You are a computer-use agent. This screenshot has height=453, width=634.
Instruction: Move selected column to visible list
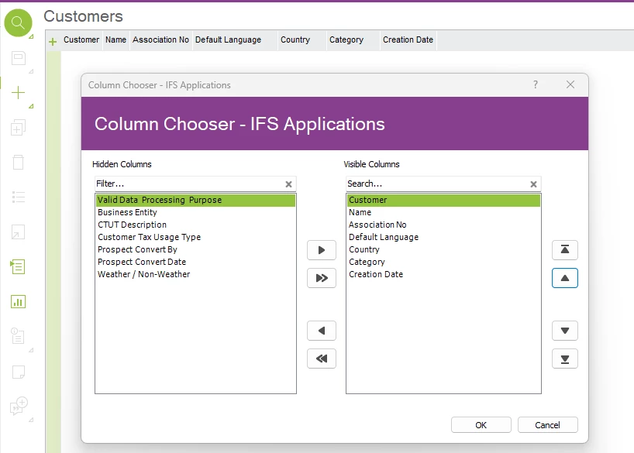[x=322, y=250]
